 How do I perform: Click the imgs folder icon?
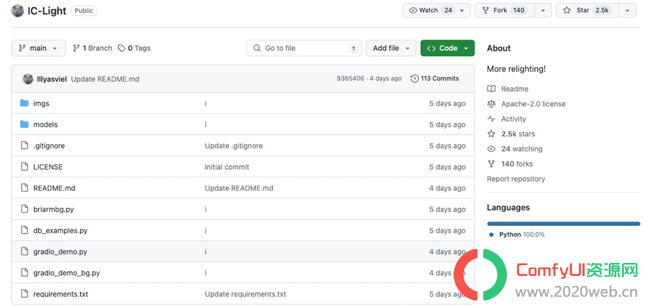point(25,103)
